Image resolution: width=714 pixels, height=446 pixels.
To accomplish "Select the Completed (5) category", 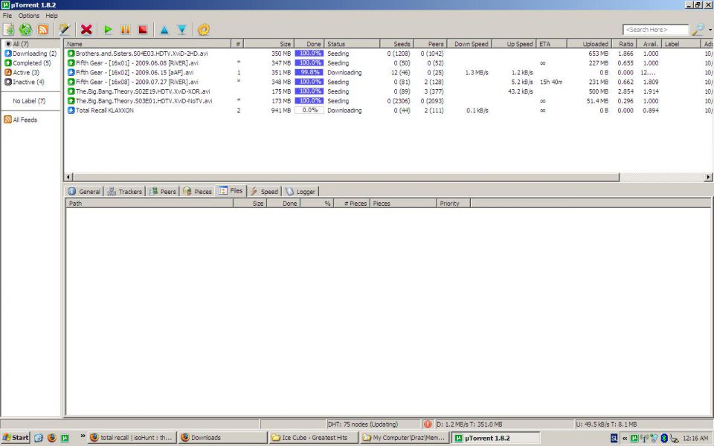I will (x=28, y=62).
